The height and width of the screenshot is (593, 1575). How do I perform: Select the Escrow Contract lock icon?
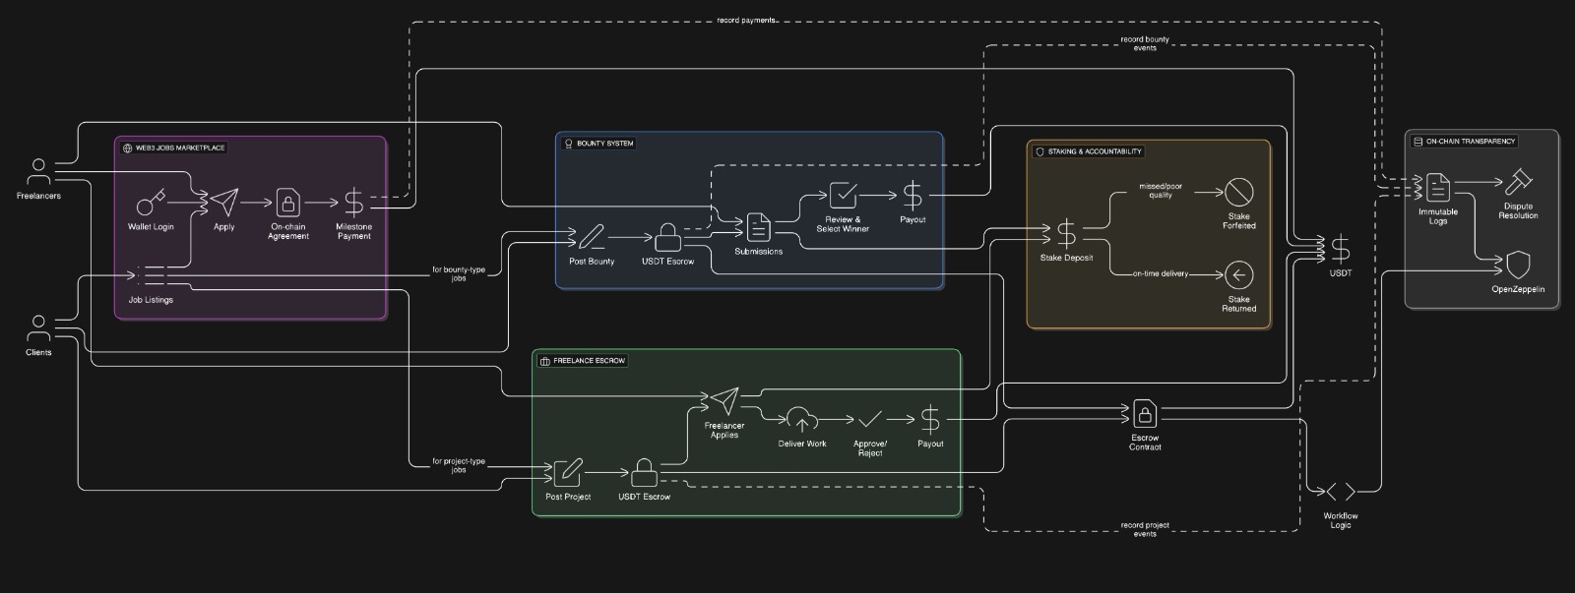[x=1144, y=413]
